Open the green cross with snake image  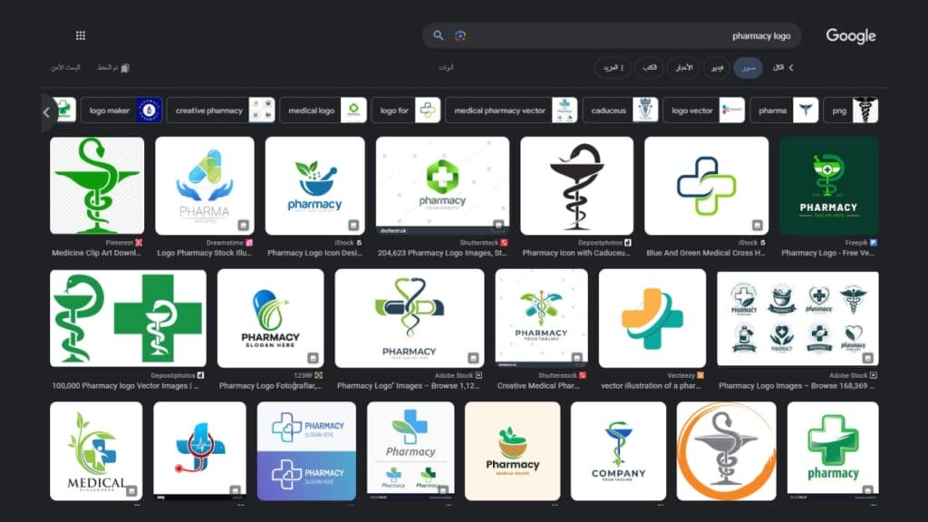coord(129,318)
